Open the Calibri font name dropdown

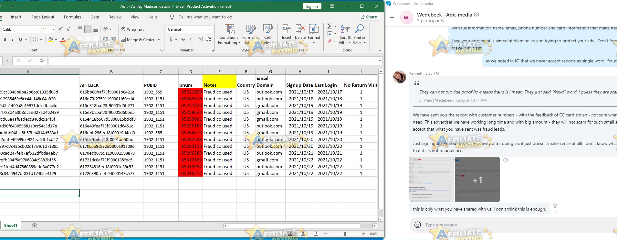click(x=39, y=29)
